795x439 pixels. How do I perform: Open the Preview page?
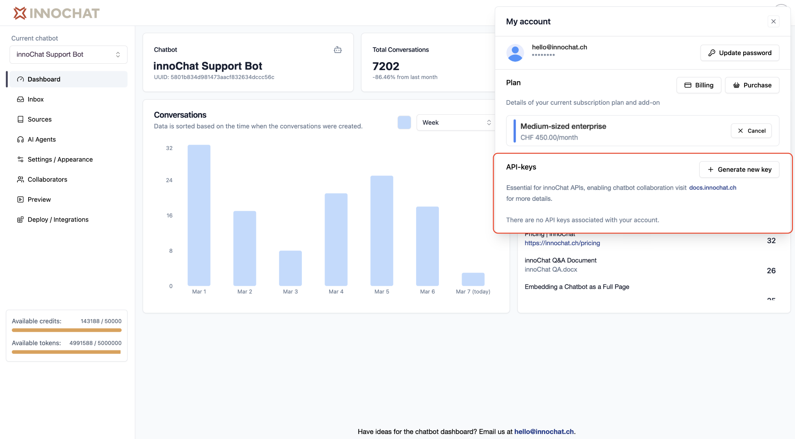point(68,200)
